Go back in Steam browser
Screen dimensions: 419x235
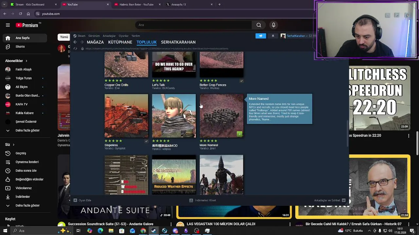(x=75, y=42)
